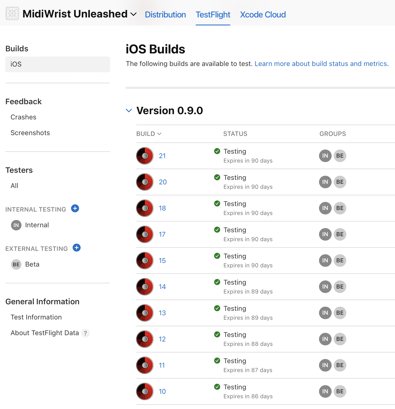Add a new external testing group

(x=77, y=248)
